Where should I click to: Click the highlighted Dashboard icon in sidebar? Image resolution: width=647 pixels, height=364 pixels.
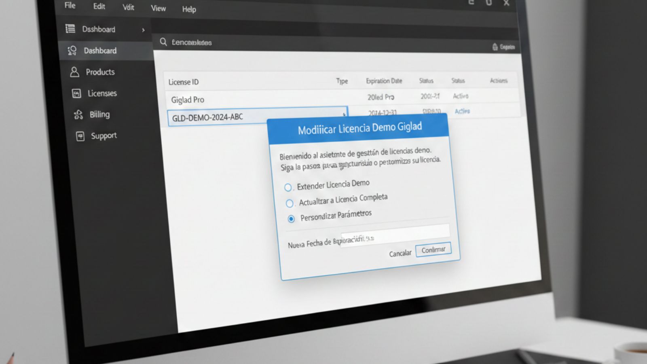tap(72, 51)
